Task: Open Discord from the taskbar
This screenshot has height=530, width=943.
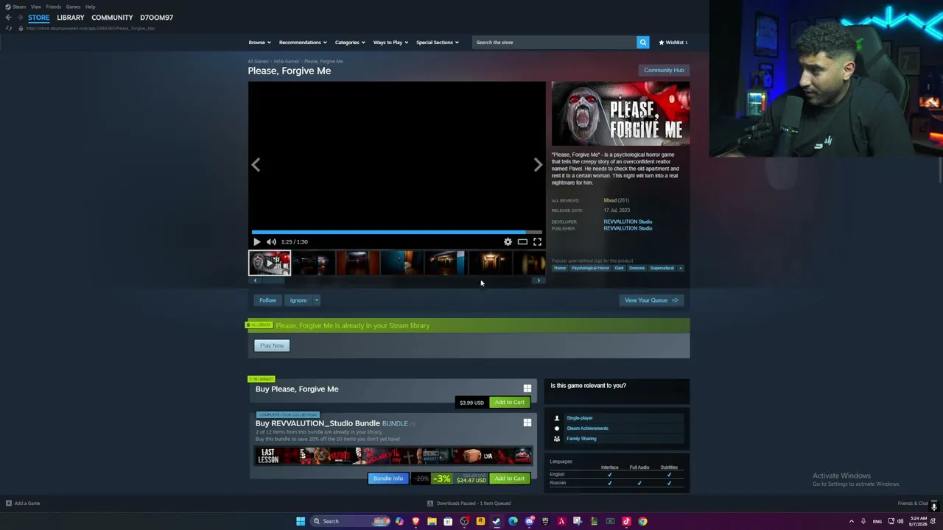Action: pos(529,521)
